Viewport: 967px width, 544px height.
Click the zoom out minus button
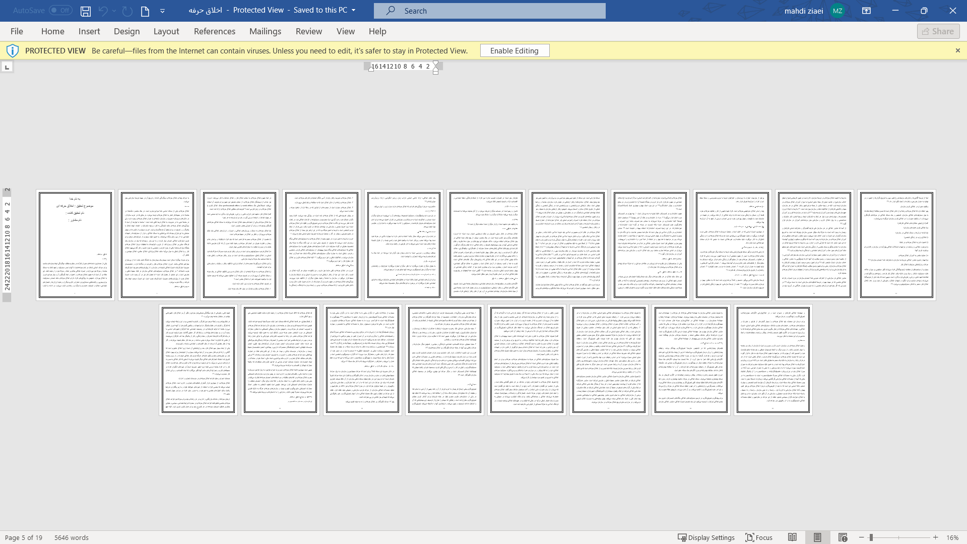(x=862, y=537)
